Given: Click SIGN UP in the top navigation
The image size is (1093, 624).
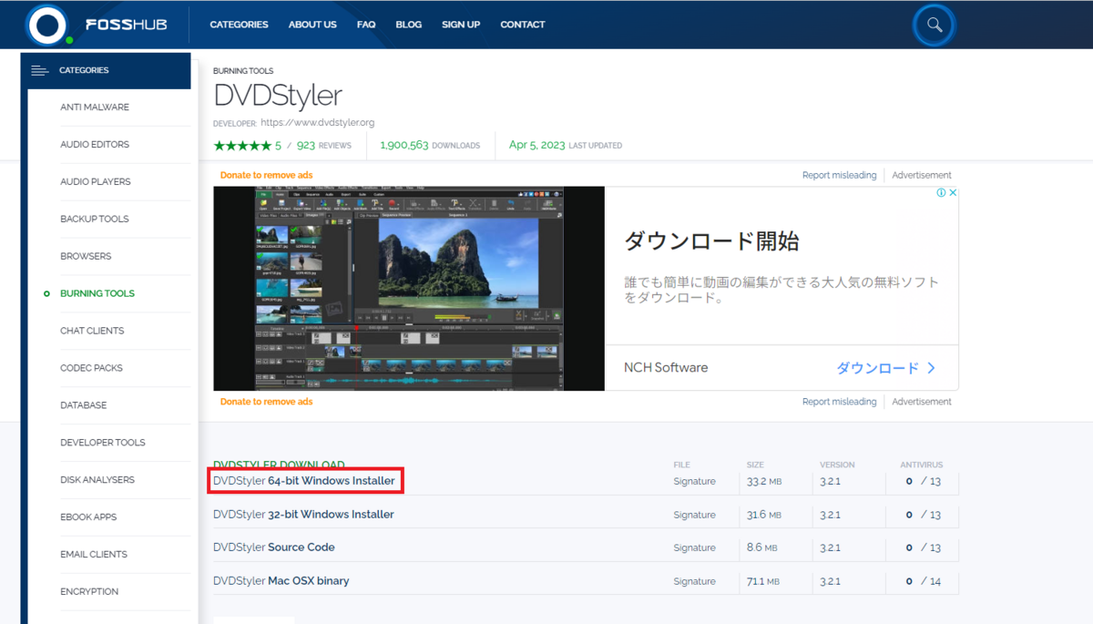Looking at the screenshot, I should coord(461,25).
